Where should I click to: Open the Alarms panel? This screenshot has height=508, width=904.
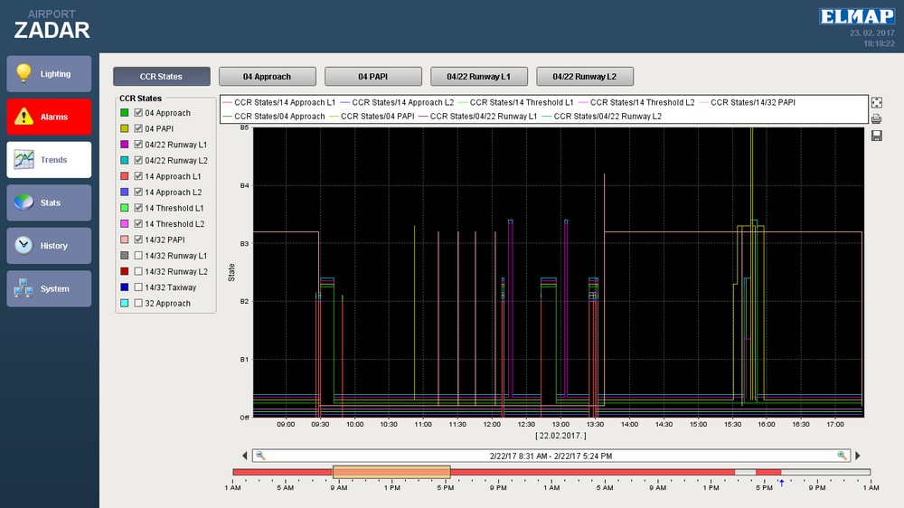pyautogui.click(x=49, y=117)
